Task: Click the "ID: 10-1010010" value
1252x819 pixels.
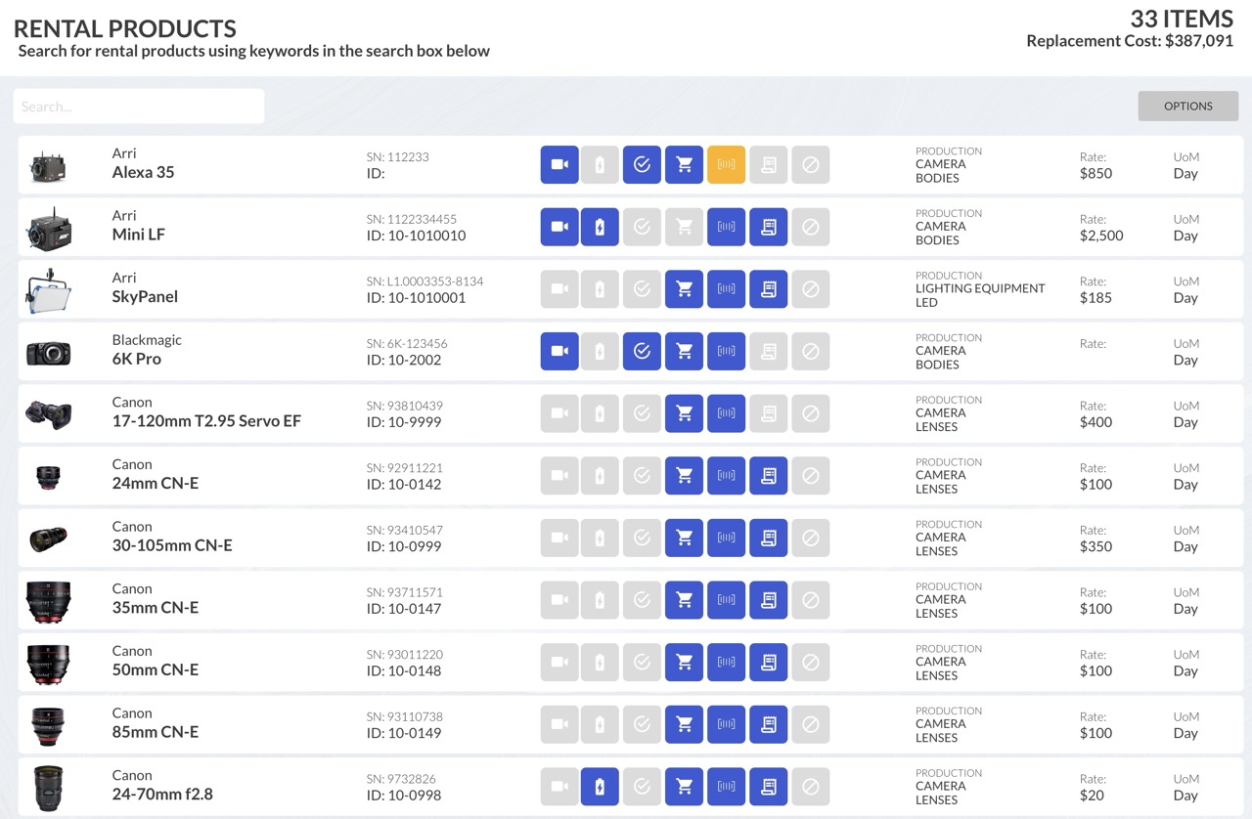Action: (x=416, y=236)
